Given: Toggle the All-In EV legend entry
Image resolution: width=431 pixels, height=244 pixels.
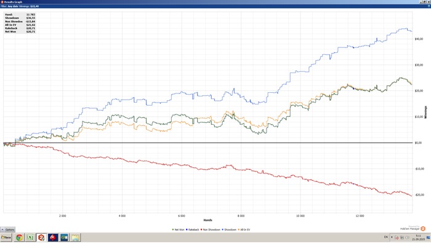Looking at the screenshot, I should [244, 229].
